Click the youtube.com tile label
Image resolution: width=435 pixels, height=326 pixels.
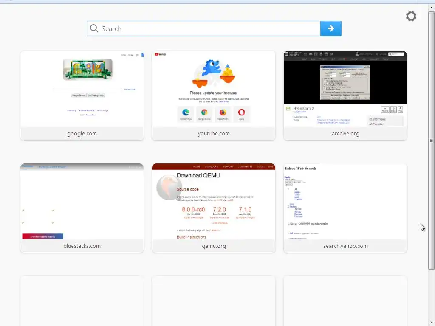[214, 134]
